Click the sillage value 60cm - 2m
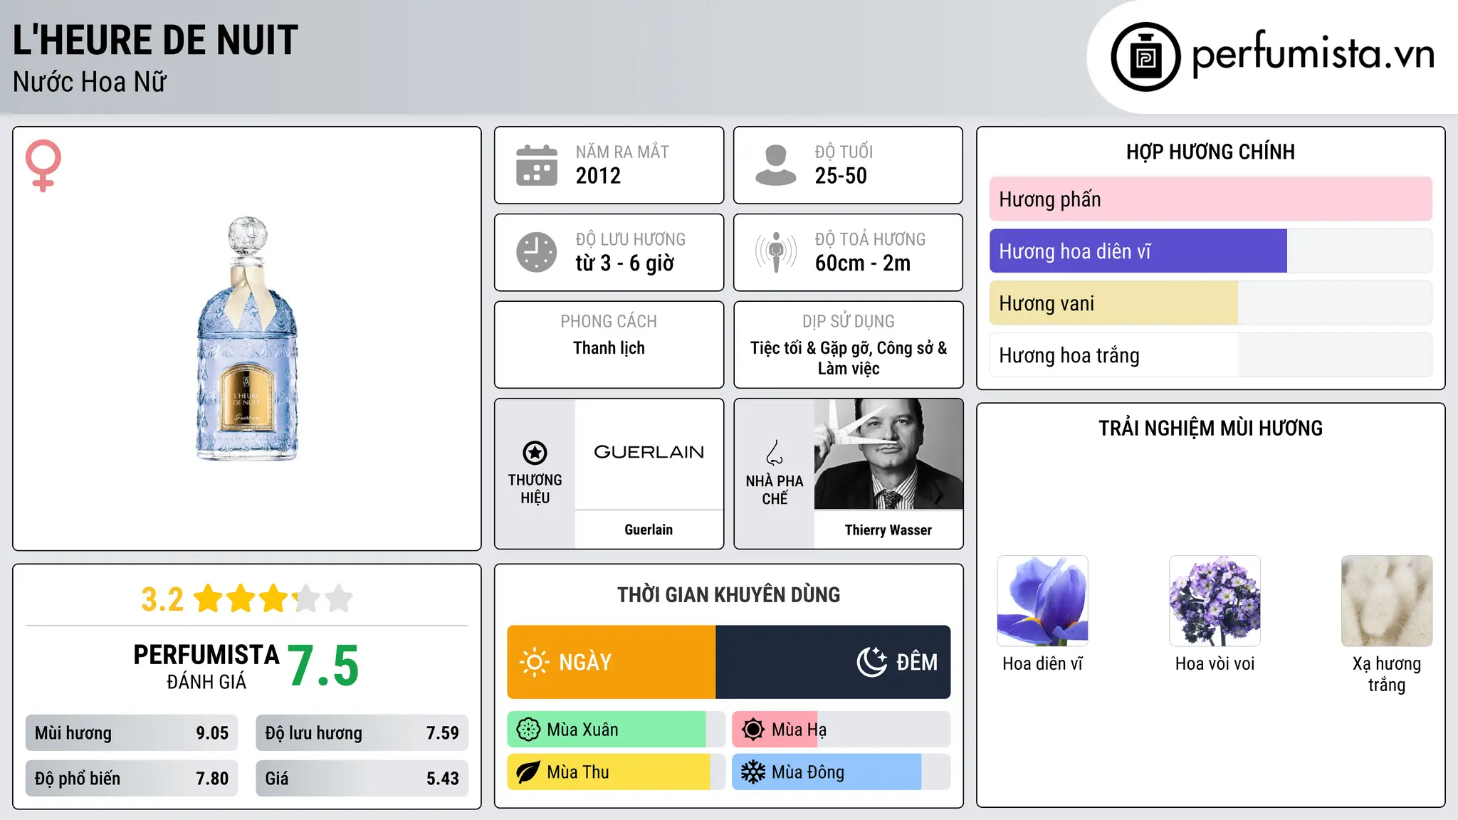The height and width of the screenshot is (820, 1458). [863, 263]
